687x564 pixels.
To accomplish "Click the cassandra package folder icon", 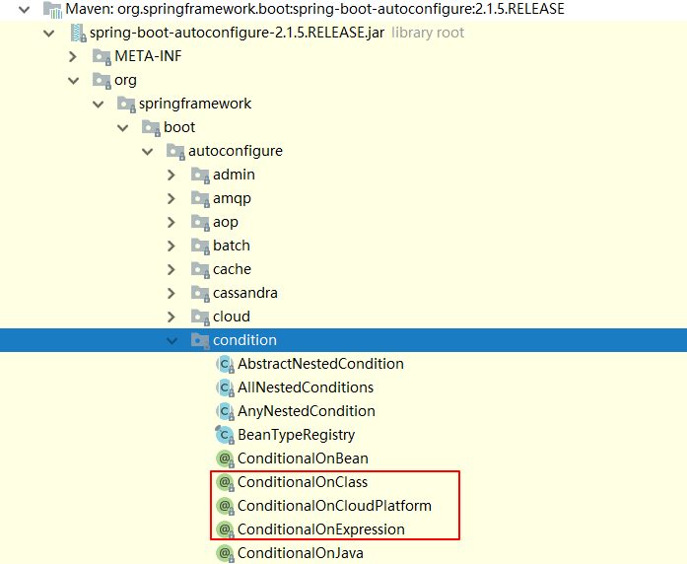I will point(200,293).
